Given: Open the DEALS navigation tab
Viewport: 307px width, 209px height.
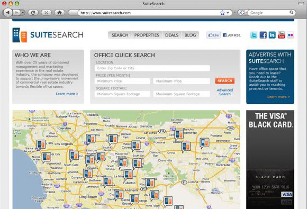Looking at the screenshot, I should [x=172, y=35].
